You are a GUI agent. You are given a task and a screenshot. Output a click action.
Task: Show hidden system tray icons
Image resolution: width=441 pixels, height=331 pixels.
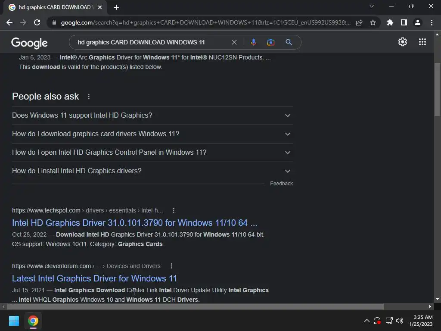(x=367, y=321)
